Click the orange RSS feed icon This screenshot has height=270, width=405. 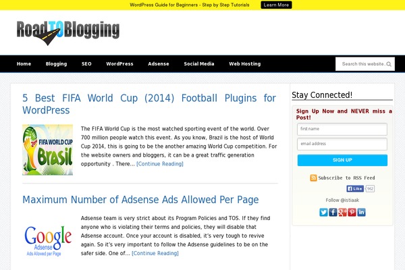tap(313, 178)
